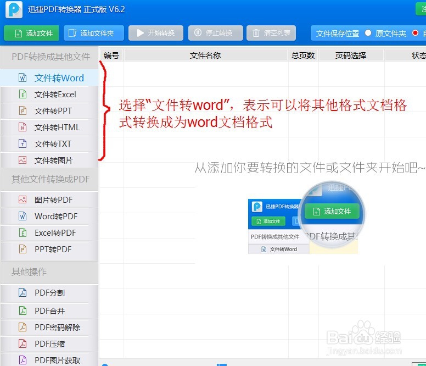This screenshot has height=366, width=426.
Task: Select the red-filled save location radio button
Action: [415, 33]
